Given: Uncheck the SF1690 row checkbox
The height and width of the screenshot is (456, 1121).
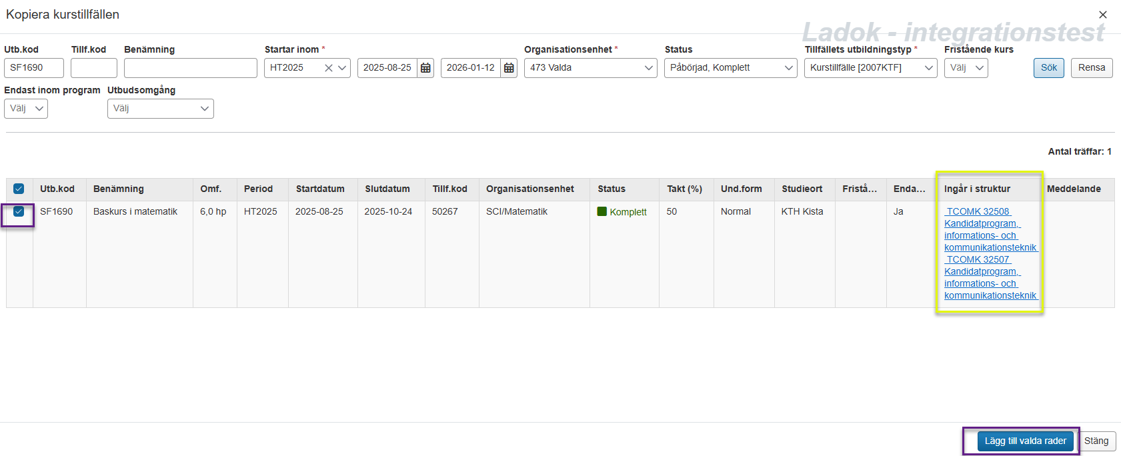Looking at the screenshot, I should pos(19,211).
